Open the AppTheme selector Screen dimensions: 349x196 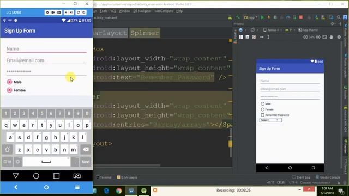(308, 30)
